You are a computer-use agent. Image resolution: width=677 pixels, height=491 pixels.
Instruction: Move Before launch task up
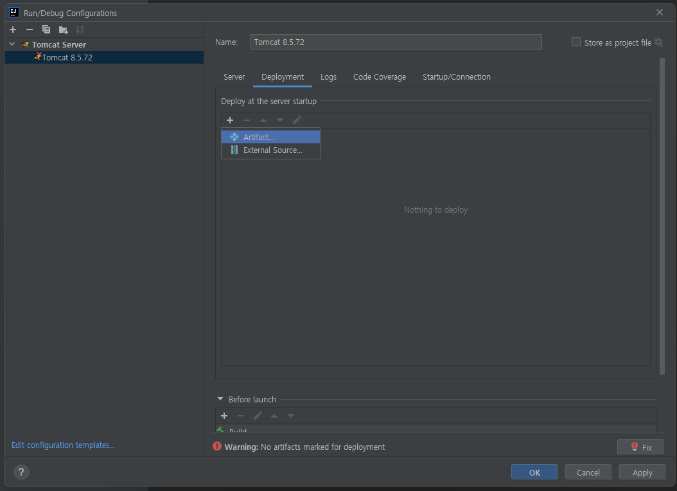tap(274, 415)
